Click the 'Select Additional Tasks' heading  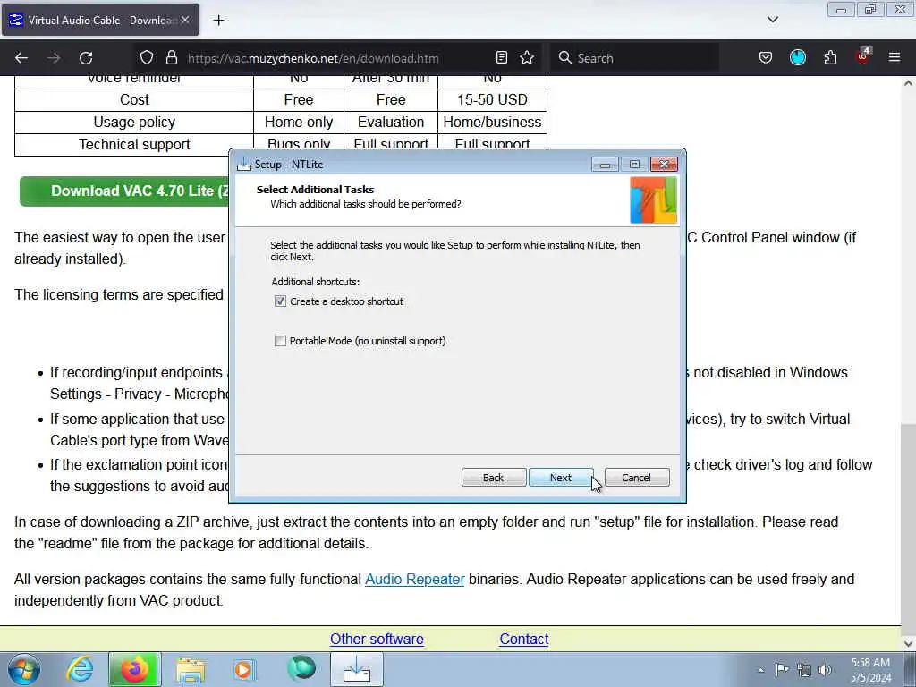click(315, 190)
